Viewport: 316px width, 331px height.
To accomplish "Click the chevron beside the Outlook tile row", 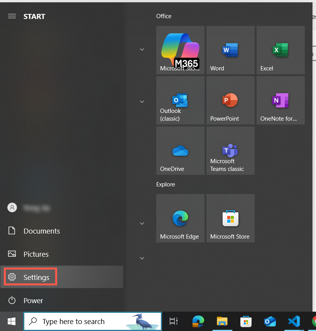I will (142, 102).
